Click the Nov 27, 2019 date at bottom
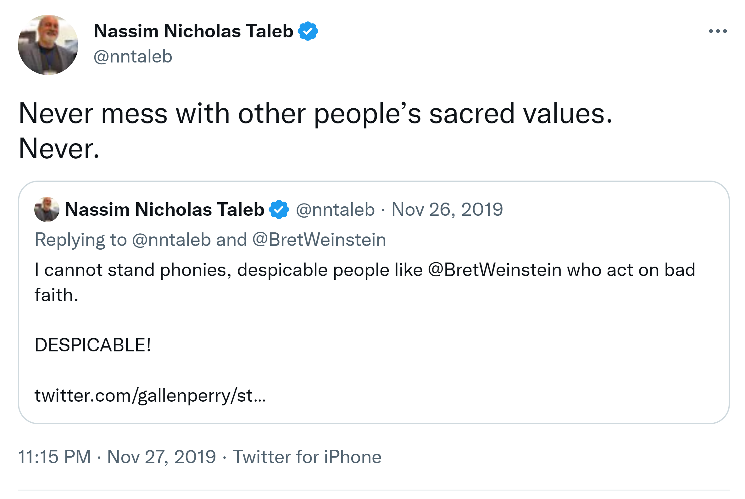 (162, 457)
